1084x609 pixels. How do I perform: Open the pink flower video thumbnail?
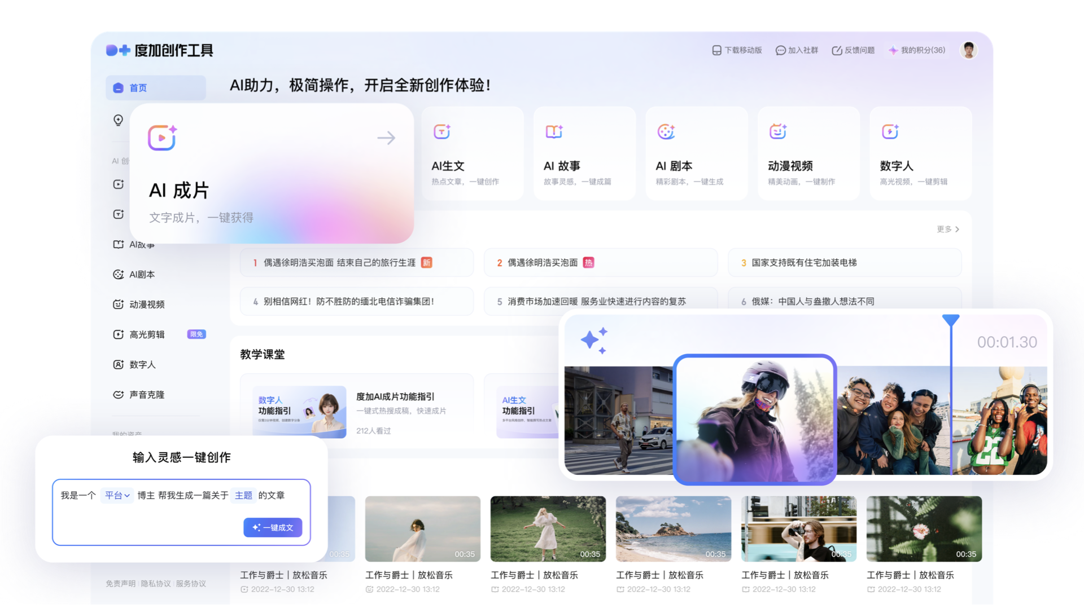(924, 529)
